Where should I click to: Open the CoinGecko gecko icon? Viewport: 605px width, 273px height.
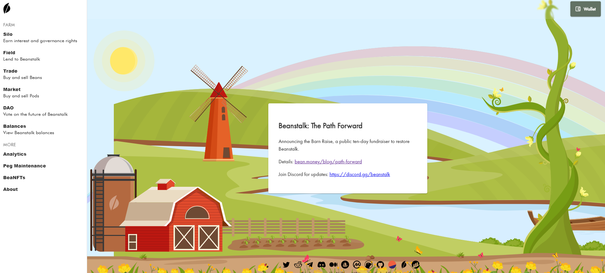coord(368,265)
